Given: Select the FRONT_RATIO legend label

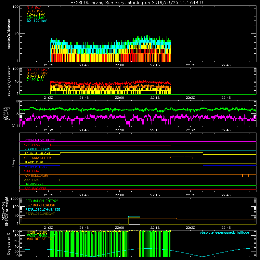Looking at the screenshot, I should pos(37,232).
